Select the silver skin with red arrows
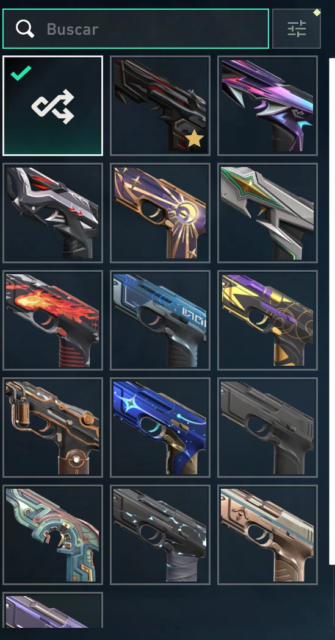The height and width of the screenshot is (640, 335). pyautogui.click(x=52, y=213)
